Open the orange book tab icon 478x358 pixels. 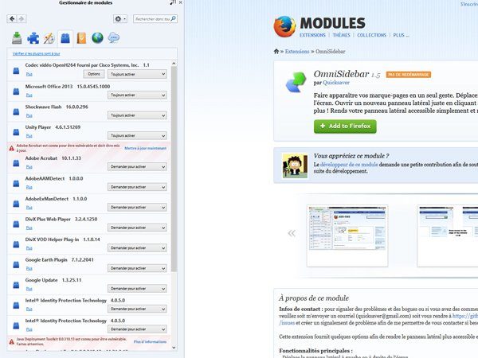tap(81, 38)
